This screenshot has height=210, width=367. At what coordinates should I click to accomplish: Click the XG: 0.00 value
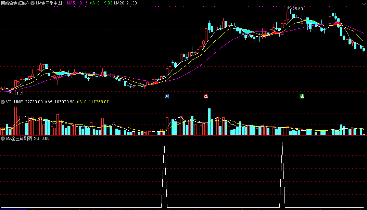click(42, 139)
